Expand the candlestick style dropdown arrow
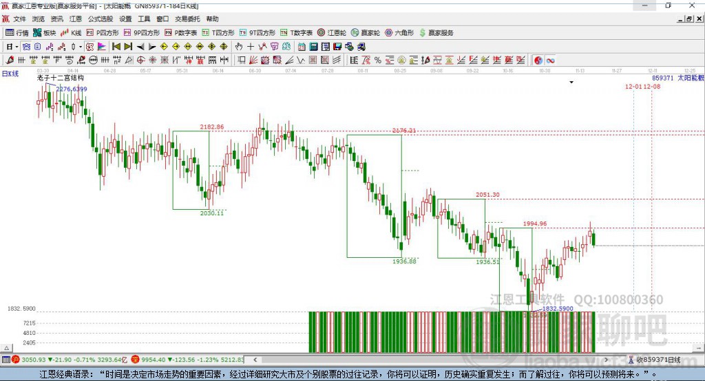Screen dimensions: 705x381 (81, 47)
